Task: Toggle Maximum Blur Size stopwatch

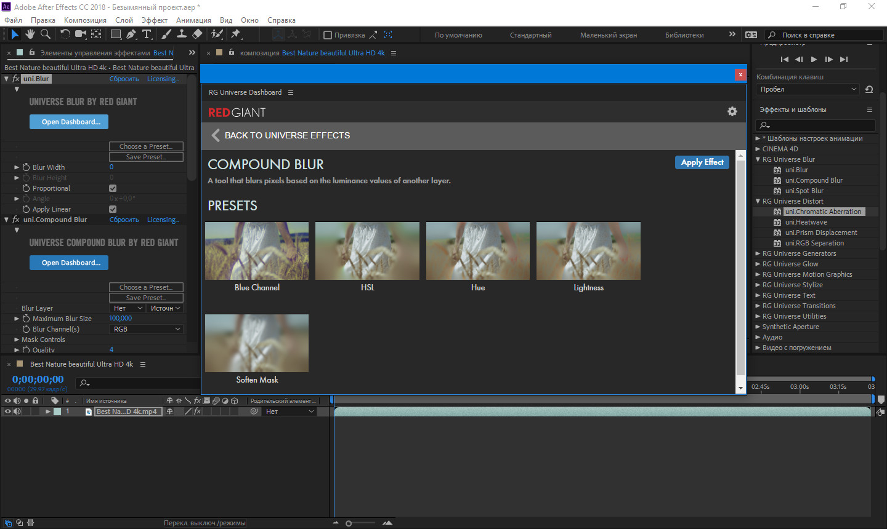Action: click(26, 319)
